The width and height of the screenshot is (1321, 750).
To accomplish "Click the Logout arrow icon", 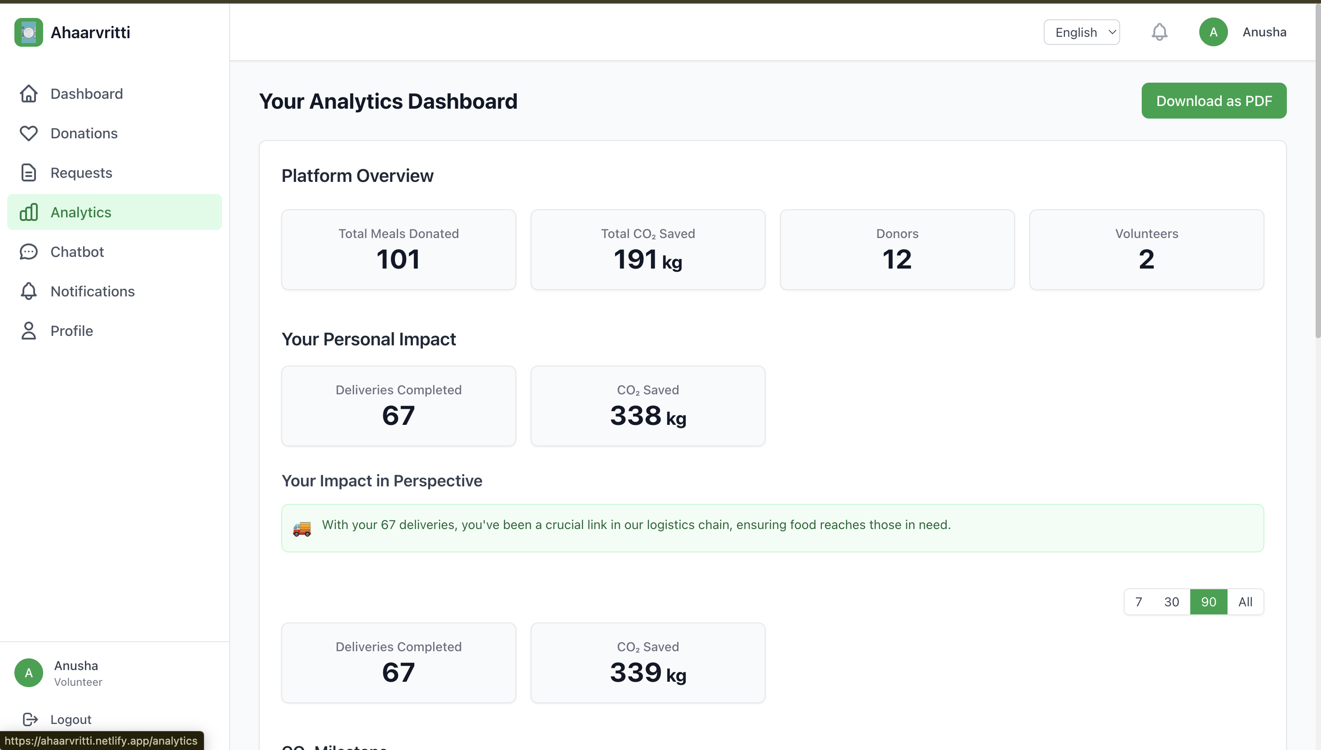I will tap(30, 719).
